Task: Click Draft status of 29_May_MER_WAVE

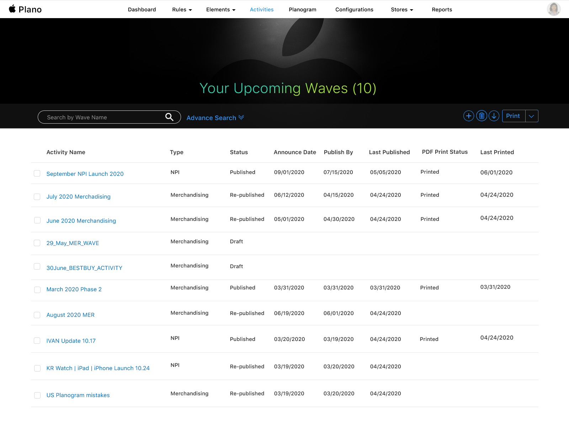Action: [236, 241]
